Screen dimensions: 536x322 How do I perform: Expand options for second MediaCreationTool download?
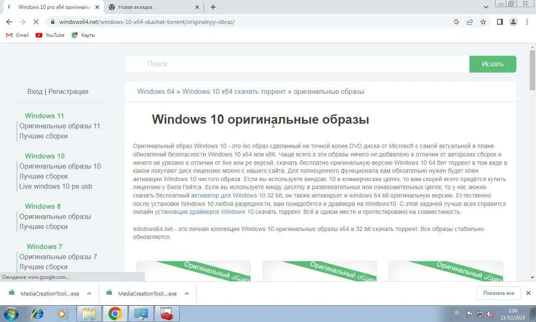187,293
